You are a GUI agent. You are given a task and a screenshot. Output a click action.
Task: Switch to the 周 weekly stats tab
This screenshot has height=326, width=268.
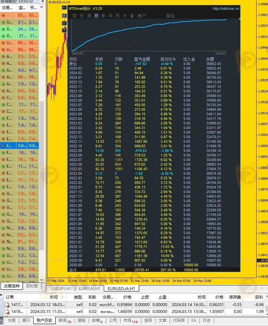[89, 16]
